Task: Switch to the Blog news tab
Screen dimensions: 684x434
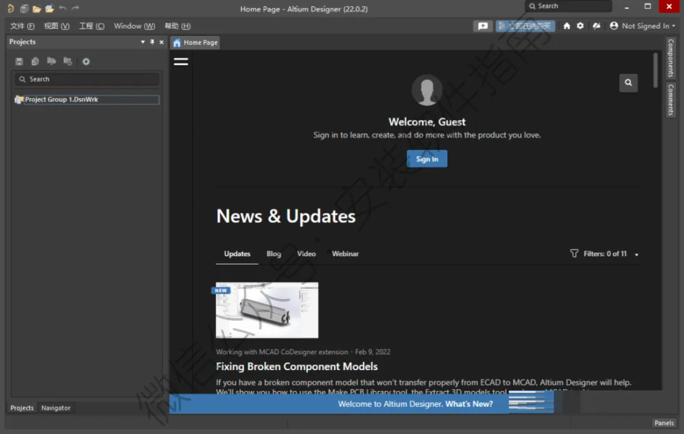Action: [274, 254]
